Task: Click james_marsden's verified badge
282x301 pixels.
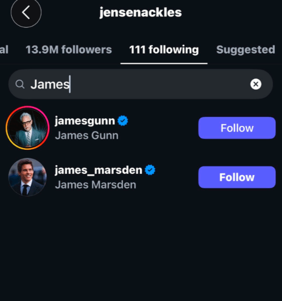Action: [150, 170]
